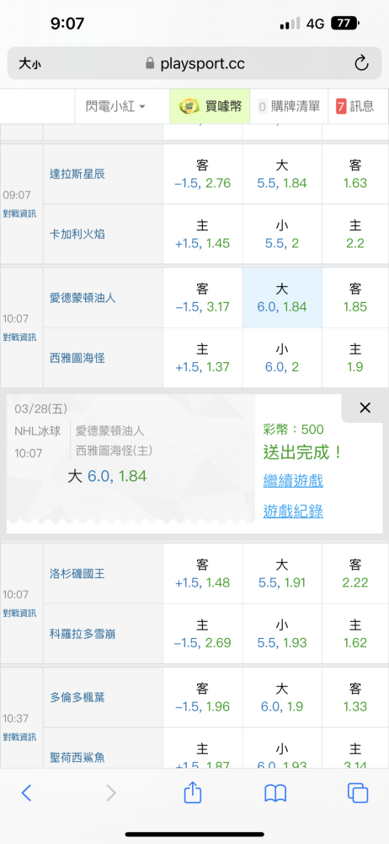Open the 購牌清單 tab
The height and width of the screenshot is (844, 389).
click(x=289, y=106)
